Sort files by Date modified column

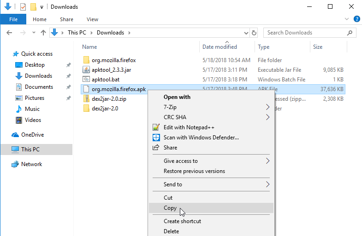(220, 47)
